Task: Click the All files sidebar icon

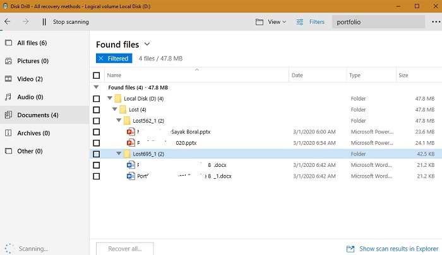Action: (x=8, y=43)
